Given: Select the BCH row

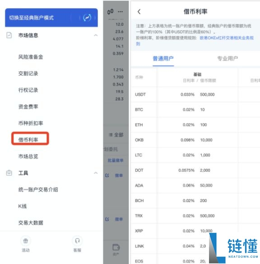Looking at the screenshot, I should (195, 201).
